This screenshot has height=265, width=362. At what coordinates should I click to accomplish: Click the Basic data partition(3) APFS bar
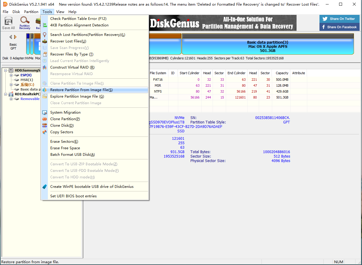(x=268, y=44)
